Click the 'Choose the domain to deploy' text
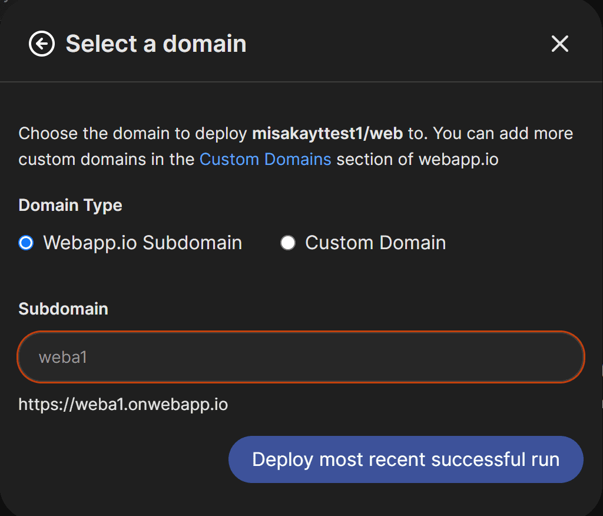This screenshot has height=516, width=603. (132, 133)
